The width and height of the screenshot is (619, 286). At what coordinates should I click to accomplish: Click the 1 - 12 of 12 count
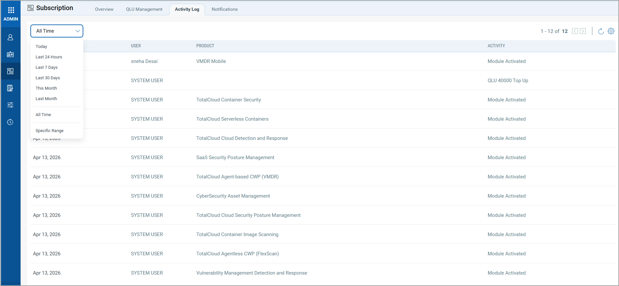pyautogui.click(x=554, y=31)
